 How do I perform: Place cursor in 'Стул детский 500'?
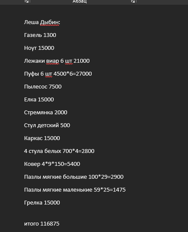pos(47,125)
